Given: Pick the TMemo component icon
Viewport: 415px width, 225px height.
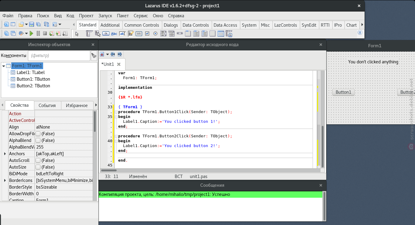Looking at the screenshot, I should point(131,33).
